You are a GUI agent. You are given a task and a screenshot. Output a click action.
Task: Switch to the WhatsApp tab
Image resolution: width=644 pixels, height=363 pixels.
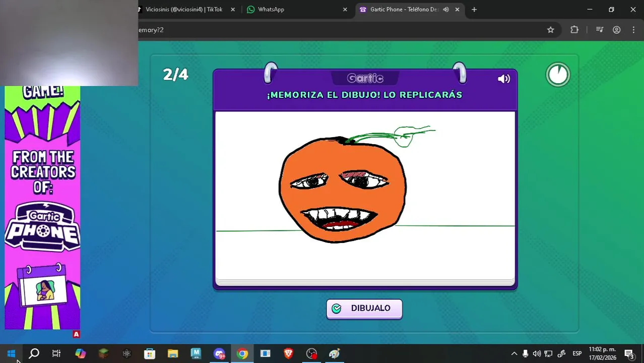(271, 9)
